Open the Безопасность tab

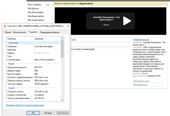tap(20, 32)
